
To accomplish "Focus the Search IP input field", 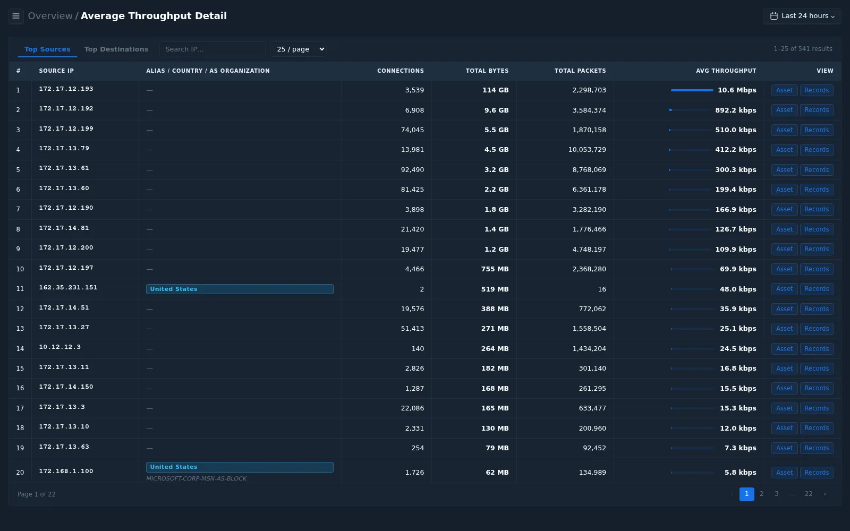I will pyautogui.click(x=212, y=49).
